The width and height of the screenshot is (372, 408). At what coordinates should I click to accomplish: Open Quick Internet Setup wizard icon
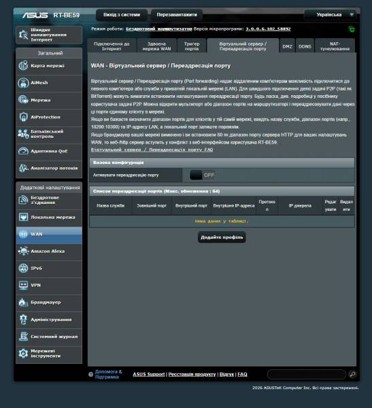tap(23, 35)
